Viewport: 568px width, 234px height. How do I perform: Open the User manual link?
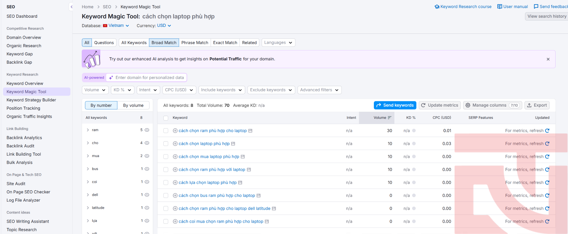513,7
